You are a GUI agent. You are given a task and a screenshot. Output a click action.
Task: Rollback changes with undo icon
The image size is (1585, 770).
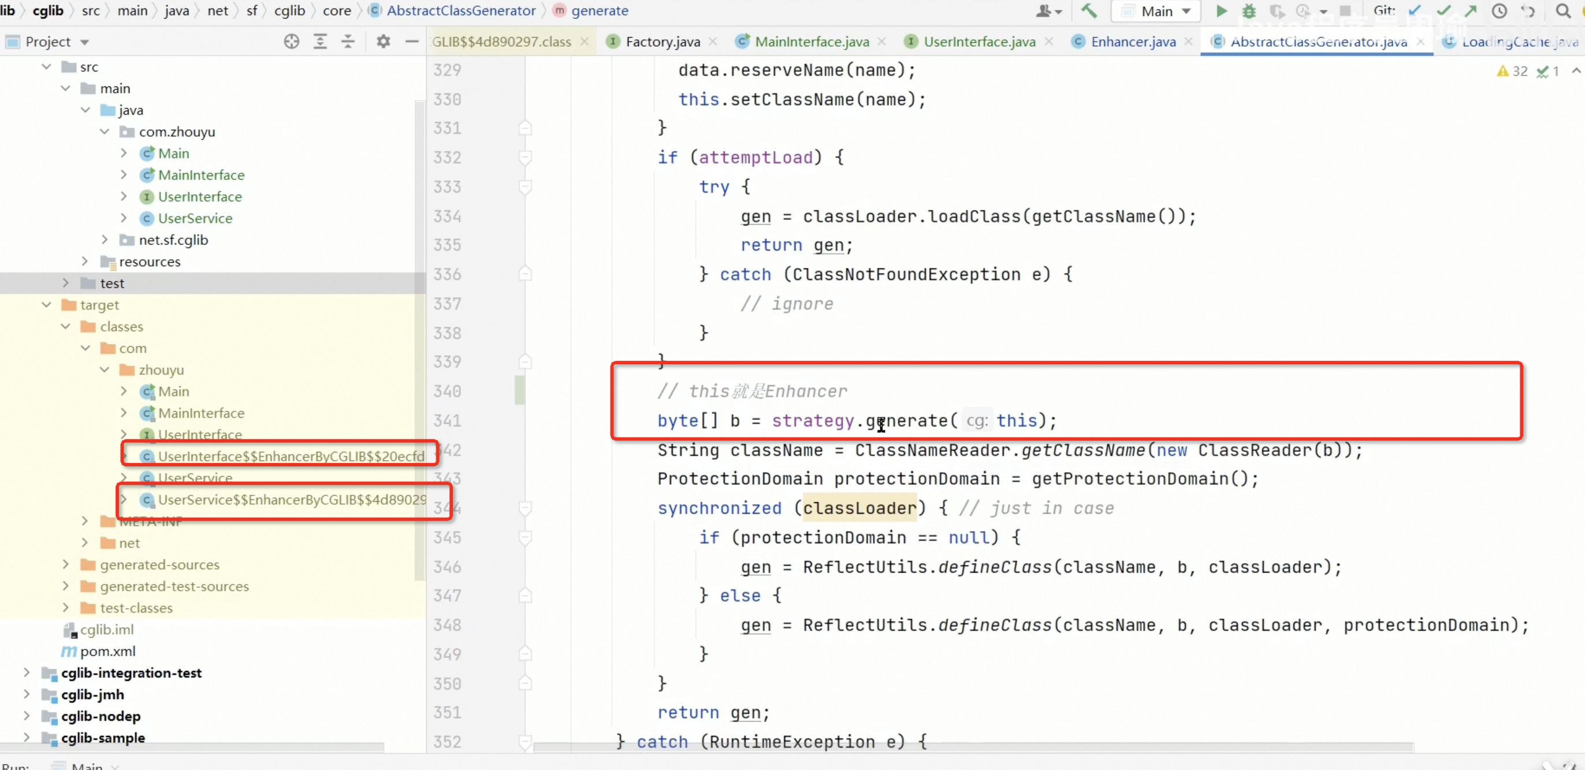click(1528, 10)
